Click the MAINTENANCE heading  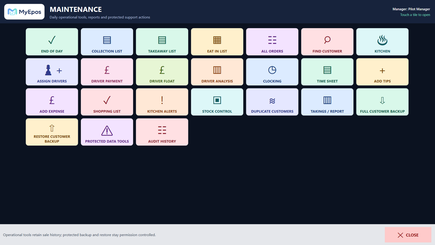[x=76, y=10]
